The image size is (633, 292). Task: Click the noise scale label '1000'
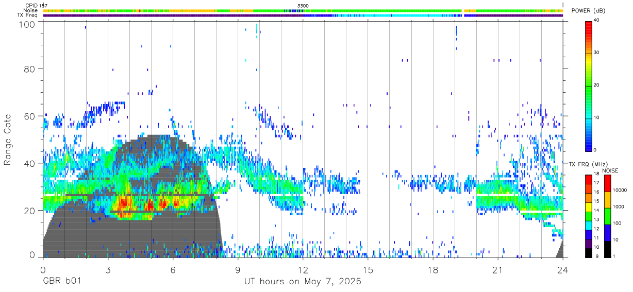(619, 207)
